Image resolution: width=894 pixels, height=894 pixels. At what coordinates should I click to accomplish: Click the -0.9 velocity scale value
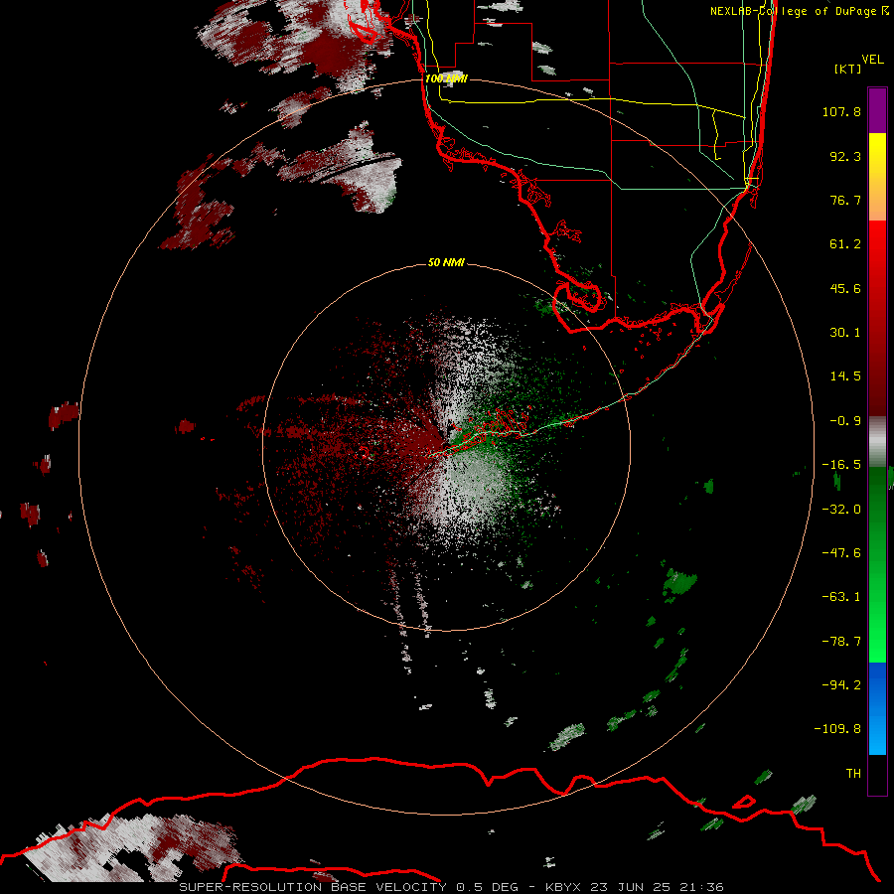pos(845,421)
